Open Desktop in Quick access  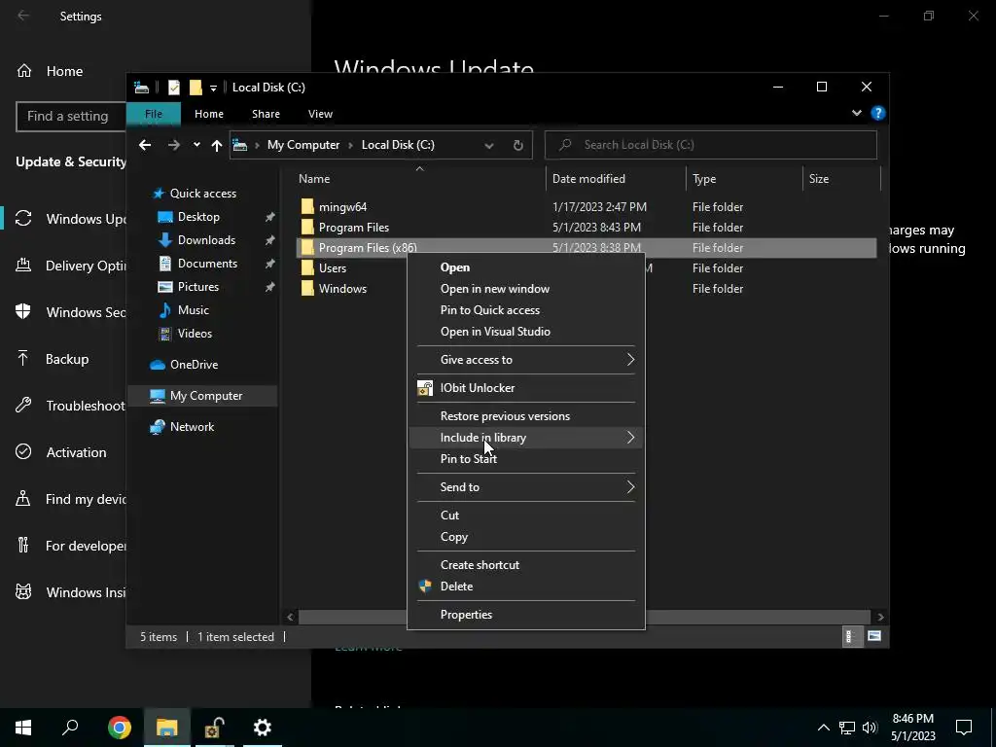(x=198, y=217)
